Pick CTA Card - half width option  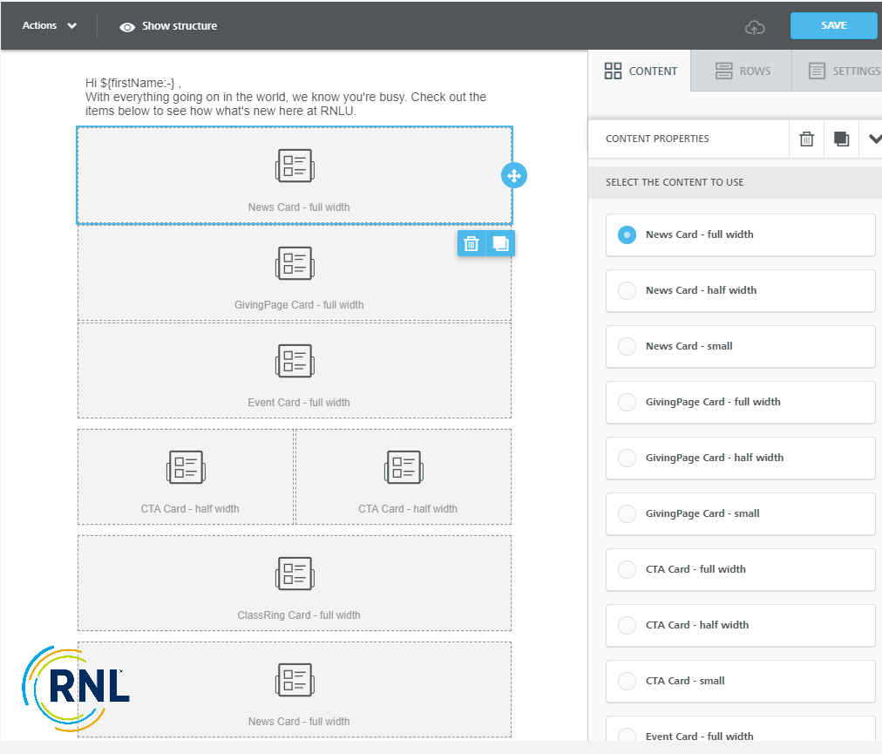pos(740,625)
